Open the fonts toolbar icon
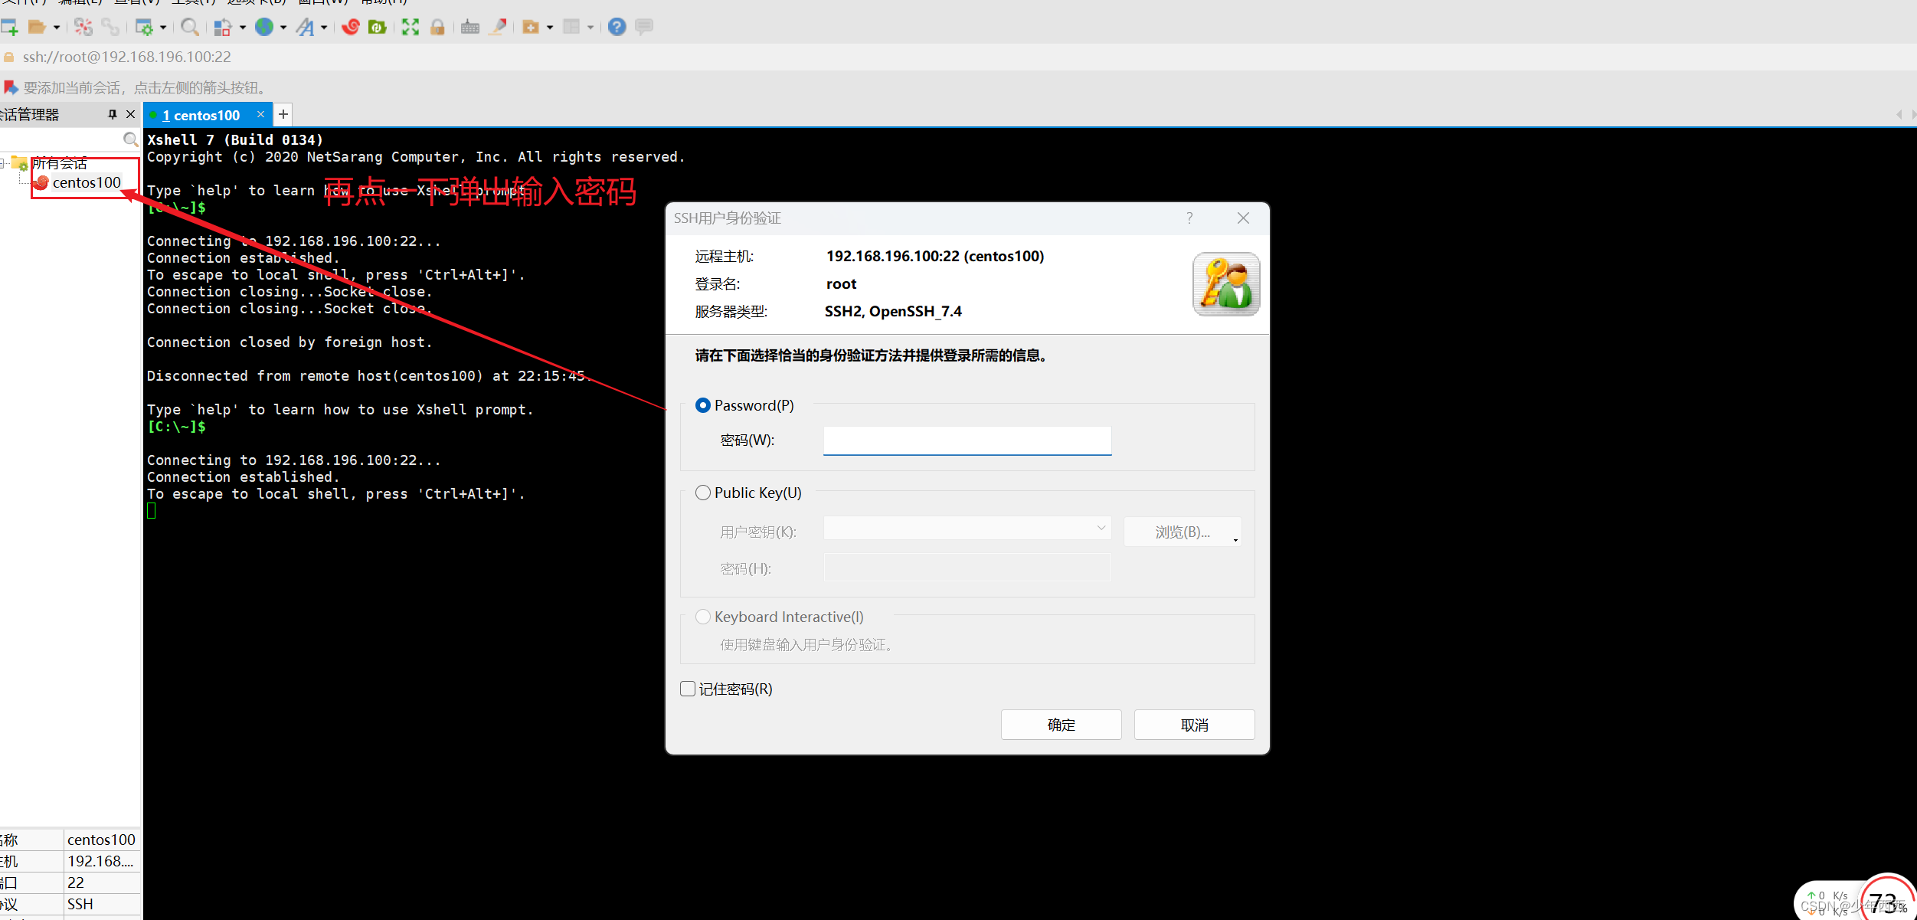 click(x=305, y=27)
